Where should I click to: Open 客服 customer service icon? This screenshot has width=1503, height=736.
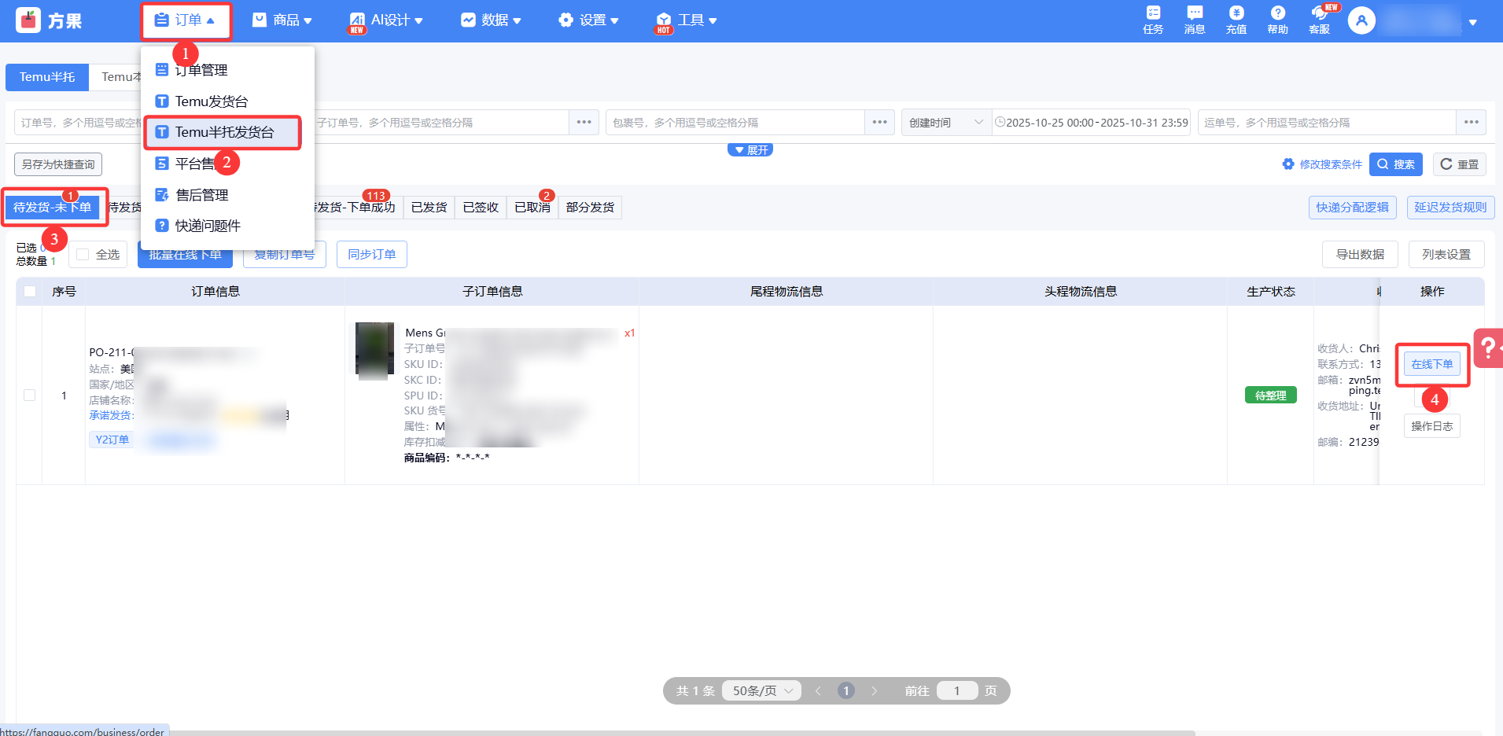[x=1319, y=20]
